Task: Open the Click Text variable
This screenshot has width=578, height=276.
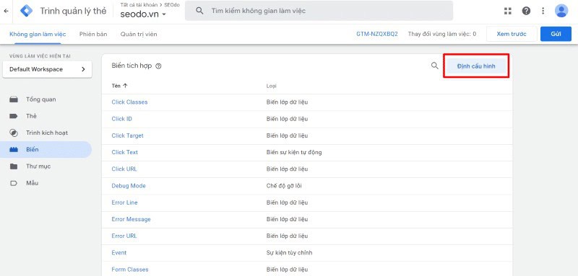Action: point(124,152)
